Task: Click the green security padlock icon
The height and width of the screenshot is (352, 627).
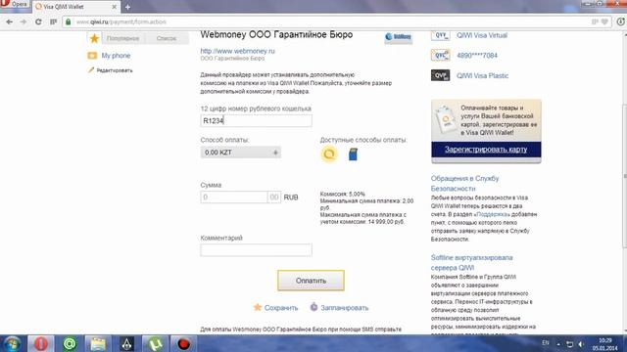Action: click(68, 22)
